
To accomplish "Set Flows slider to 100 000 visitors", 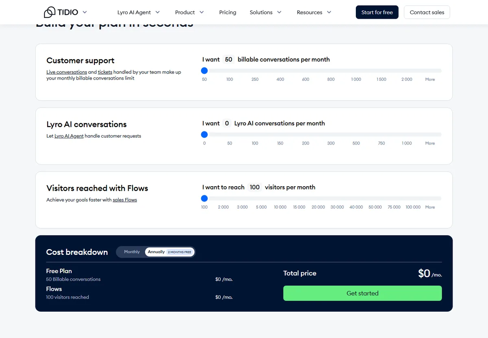I will [413, 207].
